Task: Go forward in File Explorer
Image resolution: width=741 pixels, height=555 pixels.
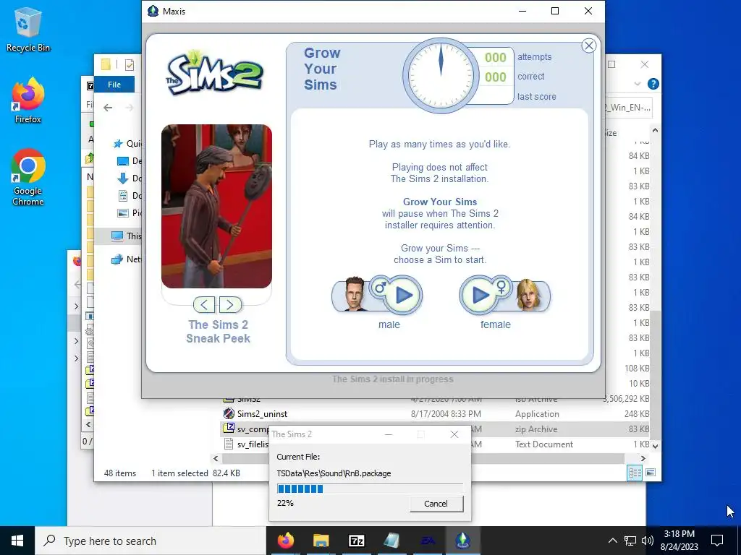Action: 130,108
